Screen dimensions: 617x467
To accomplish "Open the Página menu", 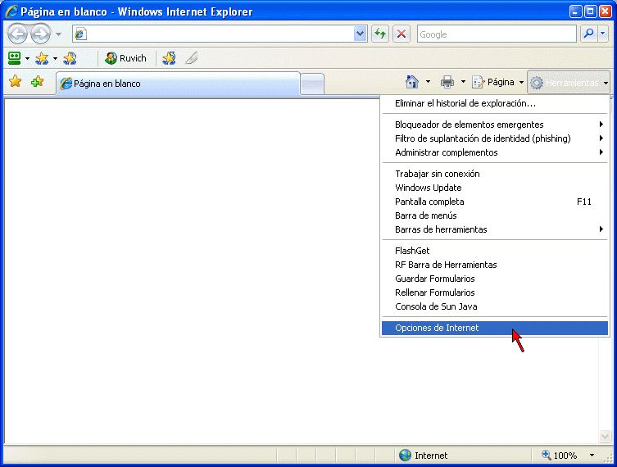I will coord(497,82).
